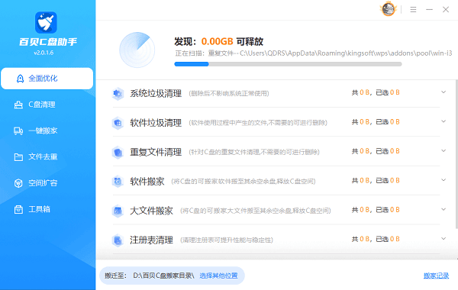Open the 搬家记录 link
This screenshot has width=458, height=290.
(x=436, y=275)
